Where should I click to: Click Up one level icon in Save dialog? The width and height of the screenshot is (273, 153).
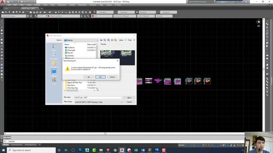pos(105,40)
